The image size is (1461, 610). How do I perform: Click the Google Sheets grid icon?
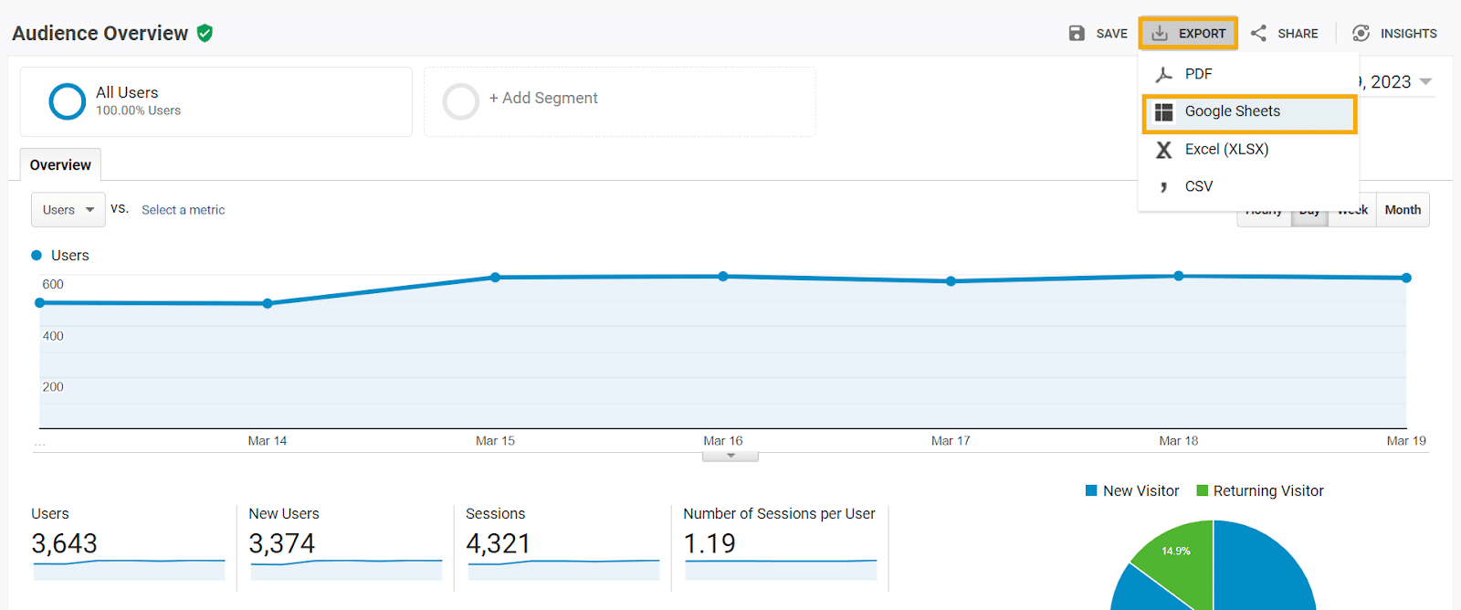[x=1163, y=111]
